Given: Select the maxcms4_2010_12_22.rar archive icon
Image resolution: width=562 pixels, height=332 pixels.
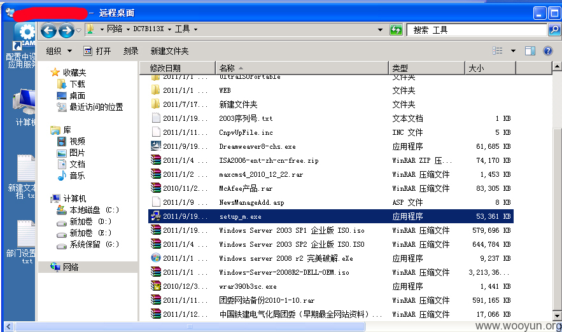Looking at the screenshot, I should 155,174.
